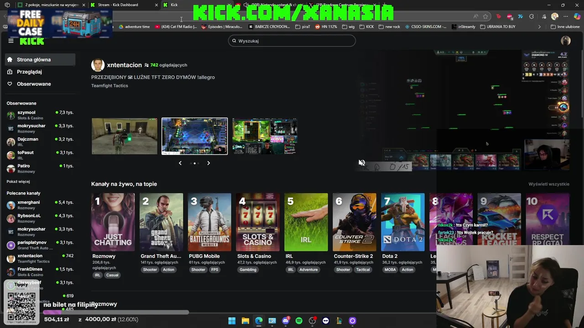Screen dimensions: 584x328
Task: Click Tactical tag under Counter-Strike 2
Action: pyautogui.click(x=363, y=270)
